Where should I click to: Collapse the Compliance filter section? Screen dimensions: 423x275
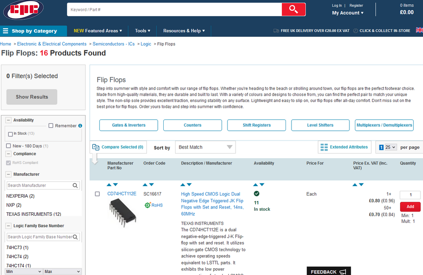8,154
